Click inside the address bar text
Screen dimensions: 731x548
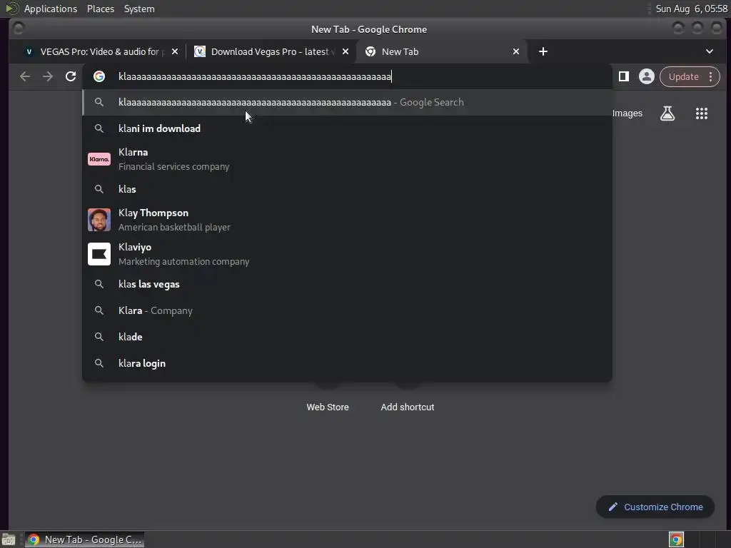255,76
